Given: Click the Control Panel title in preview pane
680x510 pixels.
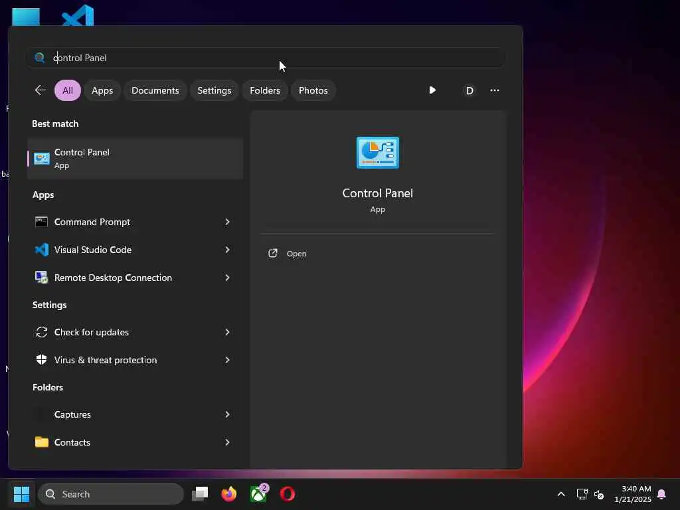Looking at the screenshot, I should pyautogui.click(x=378, y=193).
